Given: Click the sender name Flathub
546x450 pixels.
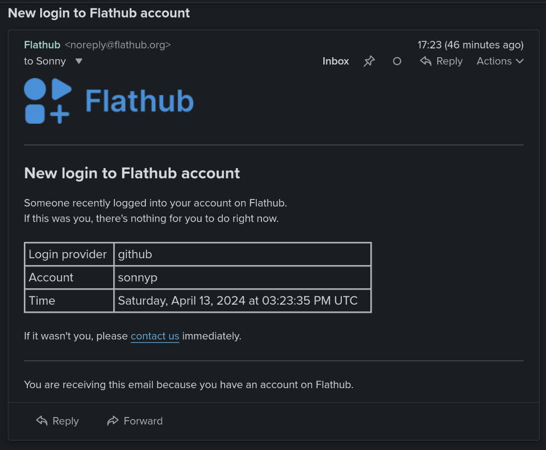Looking at the screenshot, I should (x=42, y=45).
